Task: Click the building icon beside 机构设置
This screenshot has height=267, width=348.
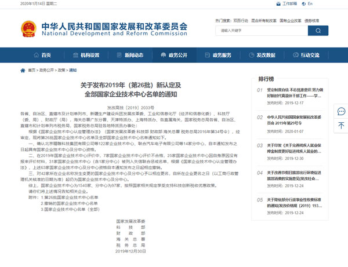Action: point(75,55)
